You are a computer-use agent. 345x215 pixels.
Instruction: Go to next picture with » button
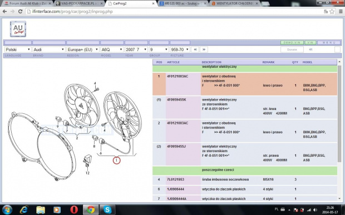(x=204, y=49)
